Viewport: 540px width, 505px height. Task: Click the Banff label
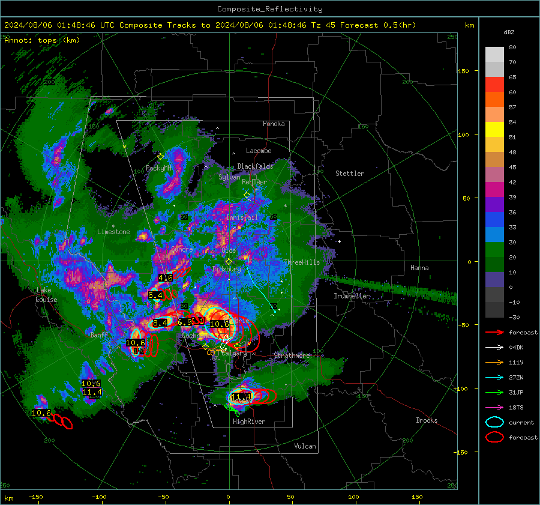[99, 334]
